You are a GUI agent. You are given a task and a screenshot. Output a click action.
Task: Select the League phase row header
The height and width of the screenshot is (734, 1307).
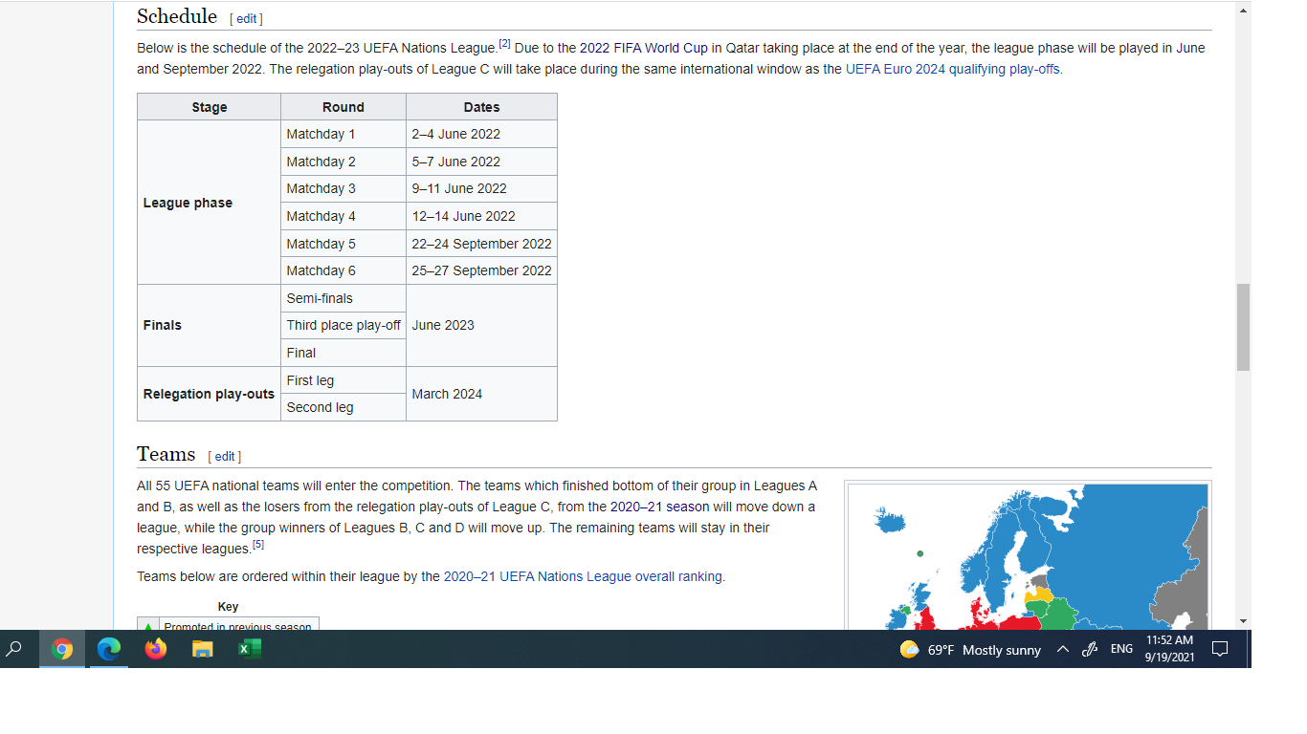210,203
